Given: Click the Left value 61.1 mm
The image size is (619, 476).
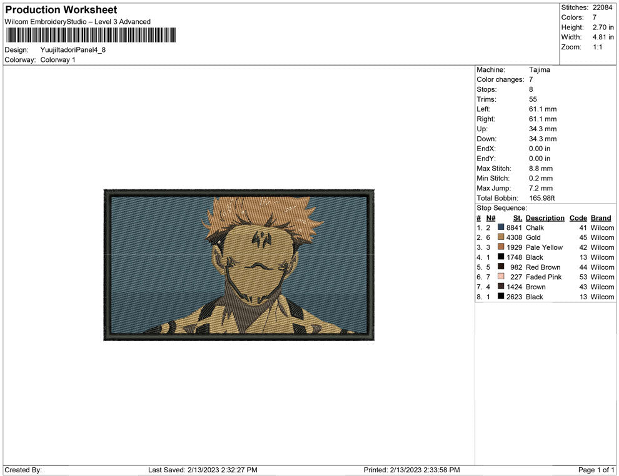Looking at the screenshot, I should click(543, 109).
